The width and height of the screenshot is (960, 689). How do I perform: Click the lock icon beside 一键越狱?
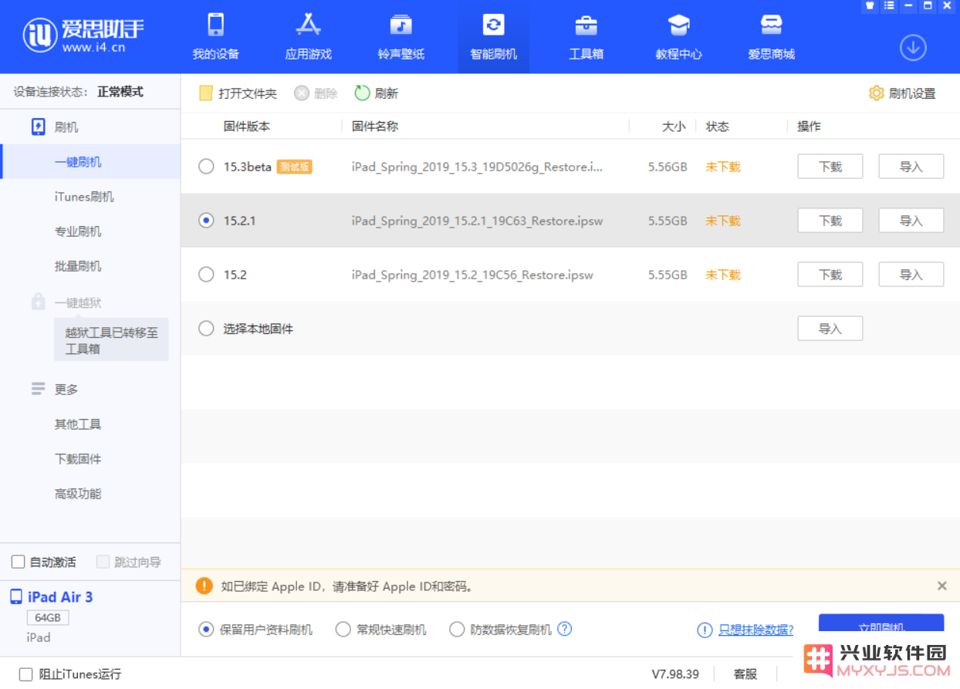coord(39,302)
